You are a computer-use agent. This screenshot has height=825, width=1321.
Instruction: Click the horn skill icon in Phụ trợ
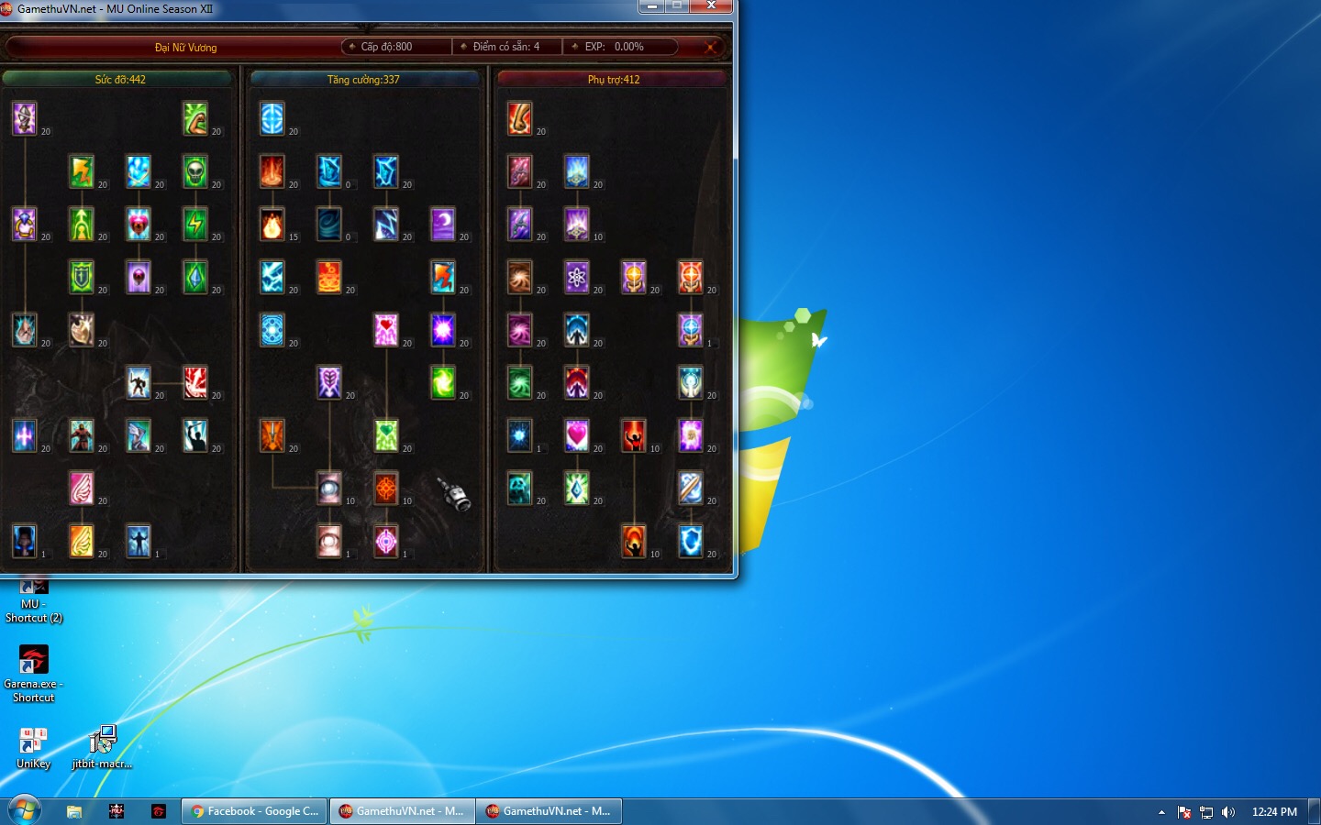[520, 118]
